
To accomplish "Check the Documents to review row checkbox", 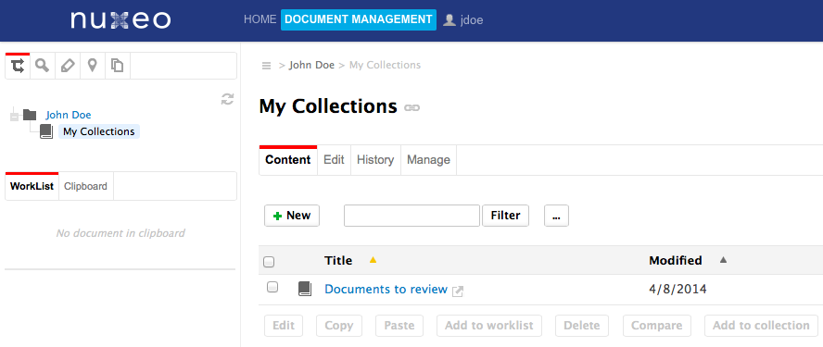I will click(x=272, y=287).
